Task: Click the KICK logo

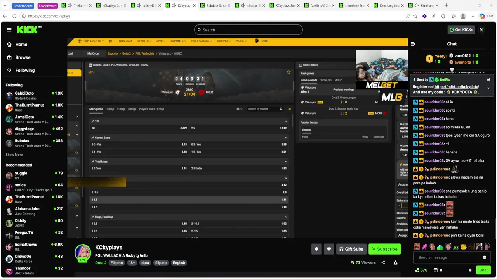Action: 29,29
